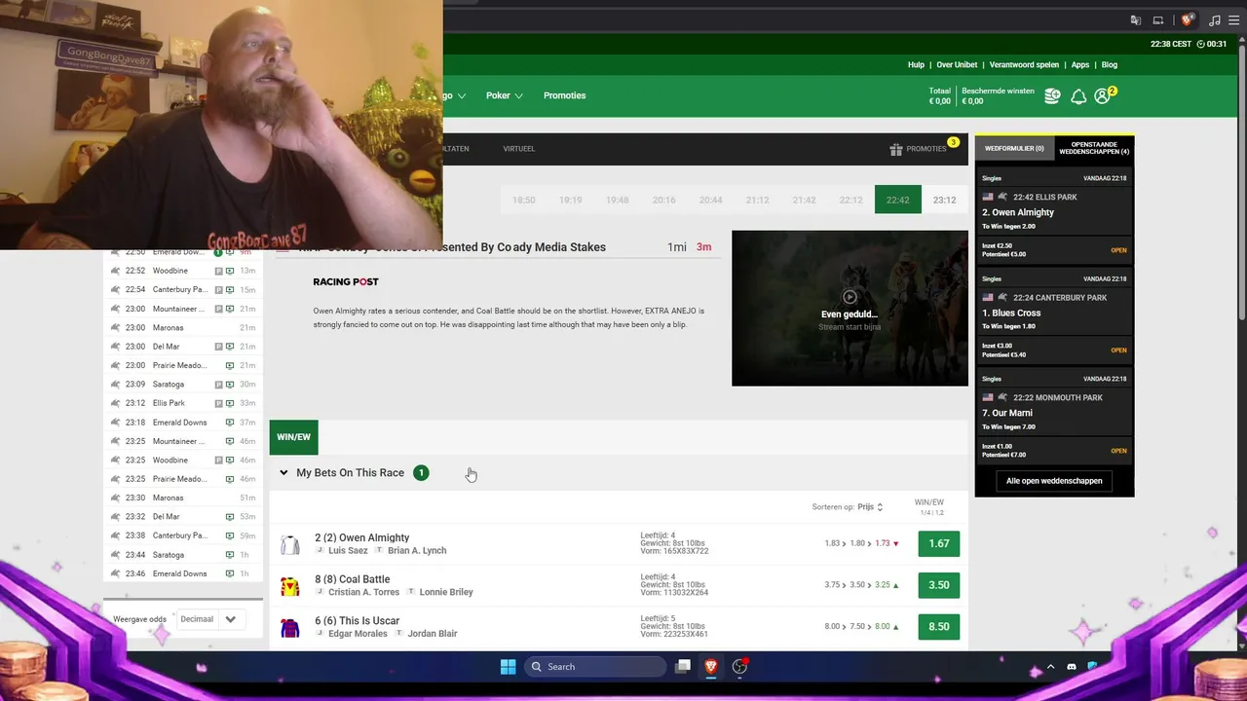1247x701 pixels.
Task: Select the 21:42 race time tab
Action: pyautogui.click(x=804, y=201)
